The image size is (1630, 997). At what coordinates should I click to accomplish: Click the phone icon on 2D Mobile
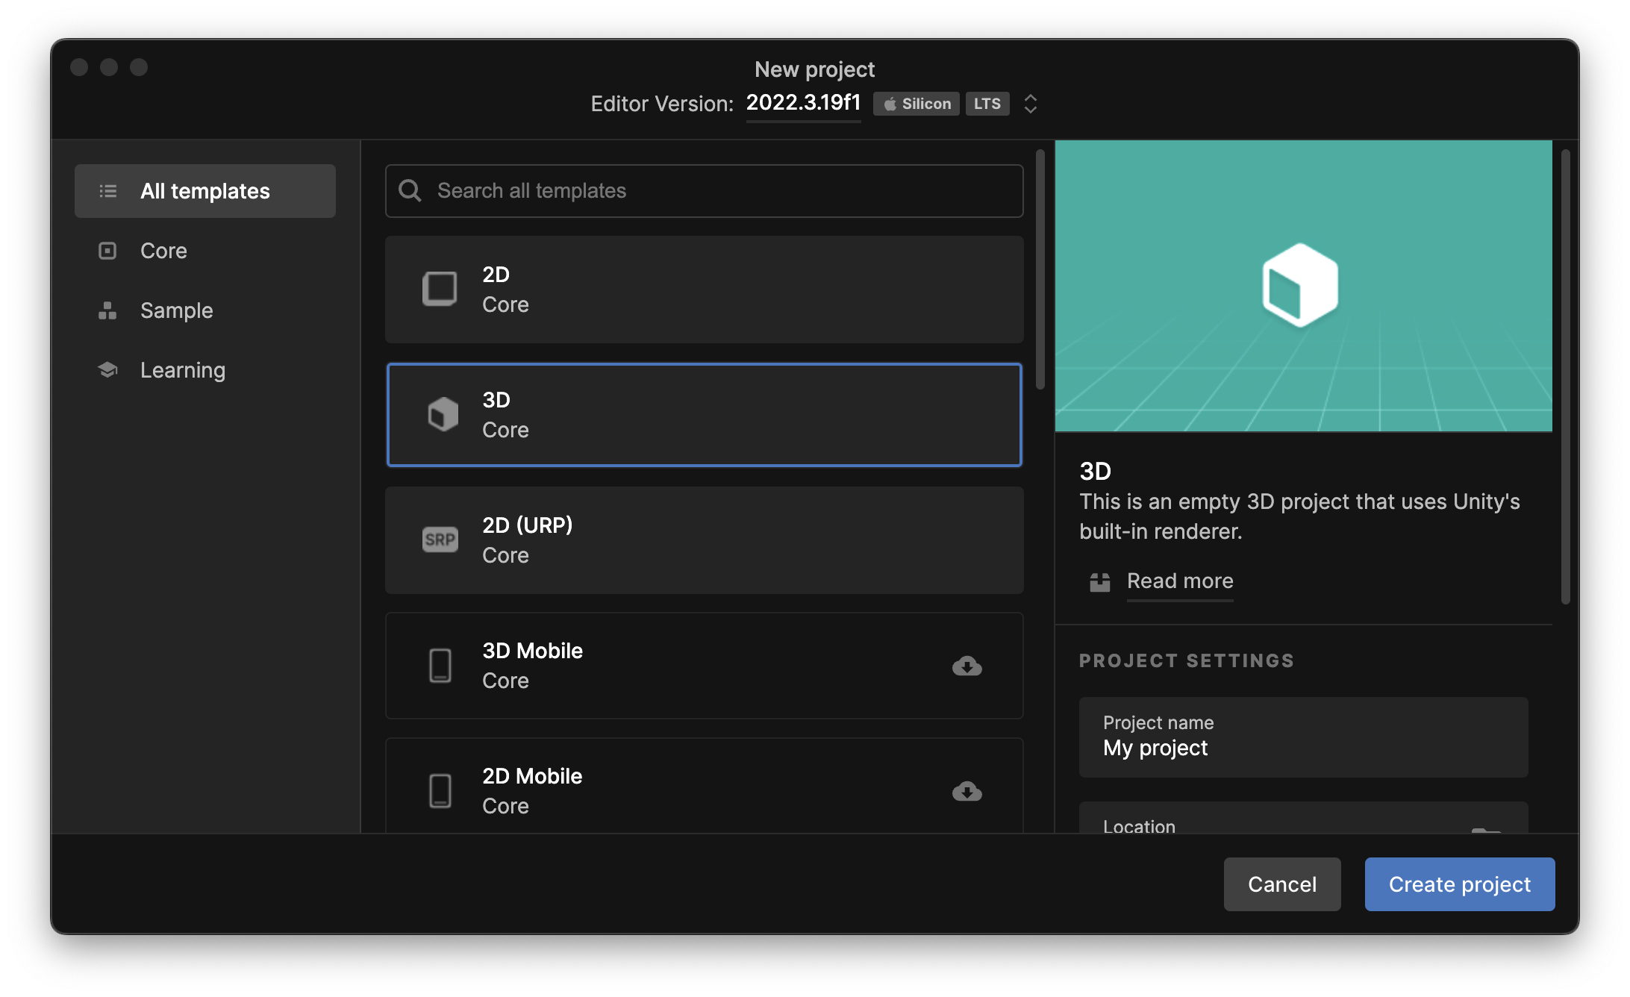point(440,790)
